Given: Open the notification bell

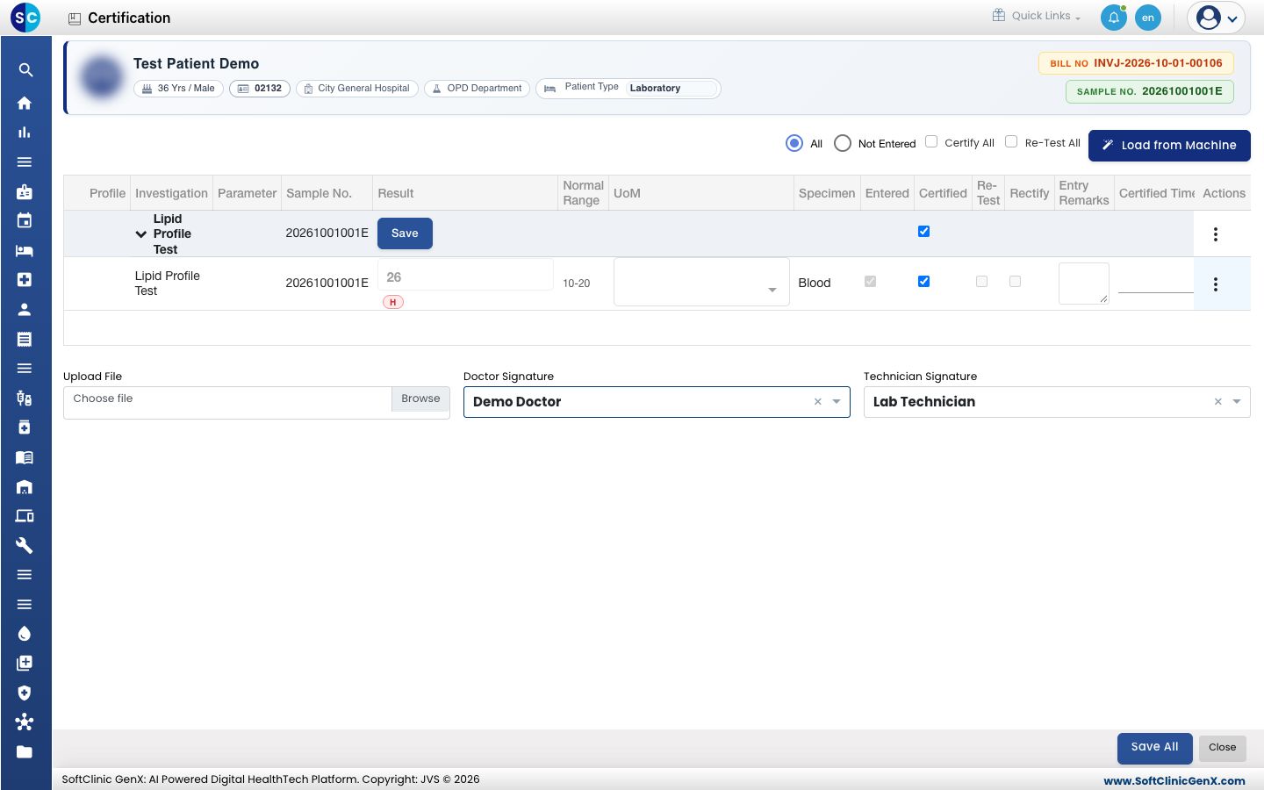Looking at the screenshot, I should [1113, 18].
